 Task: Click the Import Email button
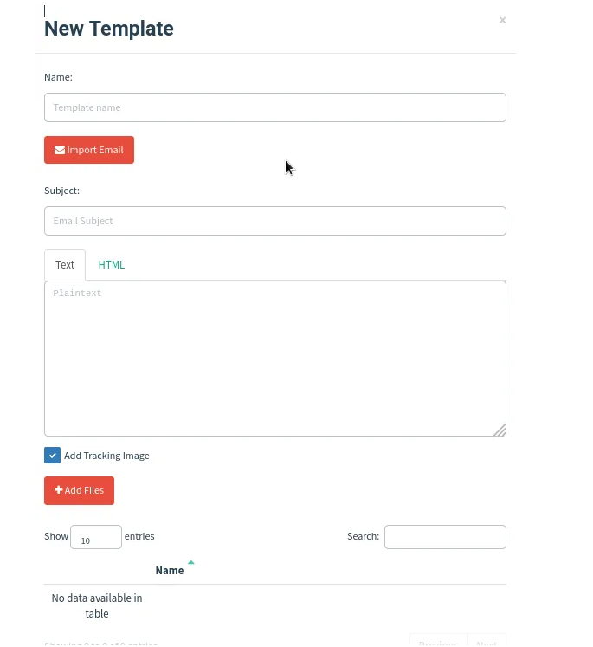(89, 150)
